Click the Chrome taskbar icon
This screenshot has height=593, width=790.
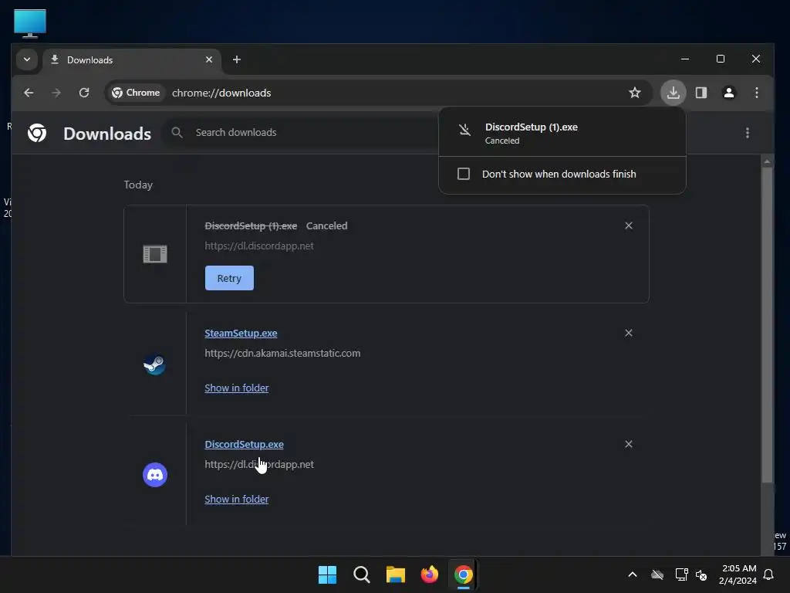click(464, 574)
